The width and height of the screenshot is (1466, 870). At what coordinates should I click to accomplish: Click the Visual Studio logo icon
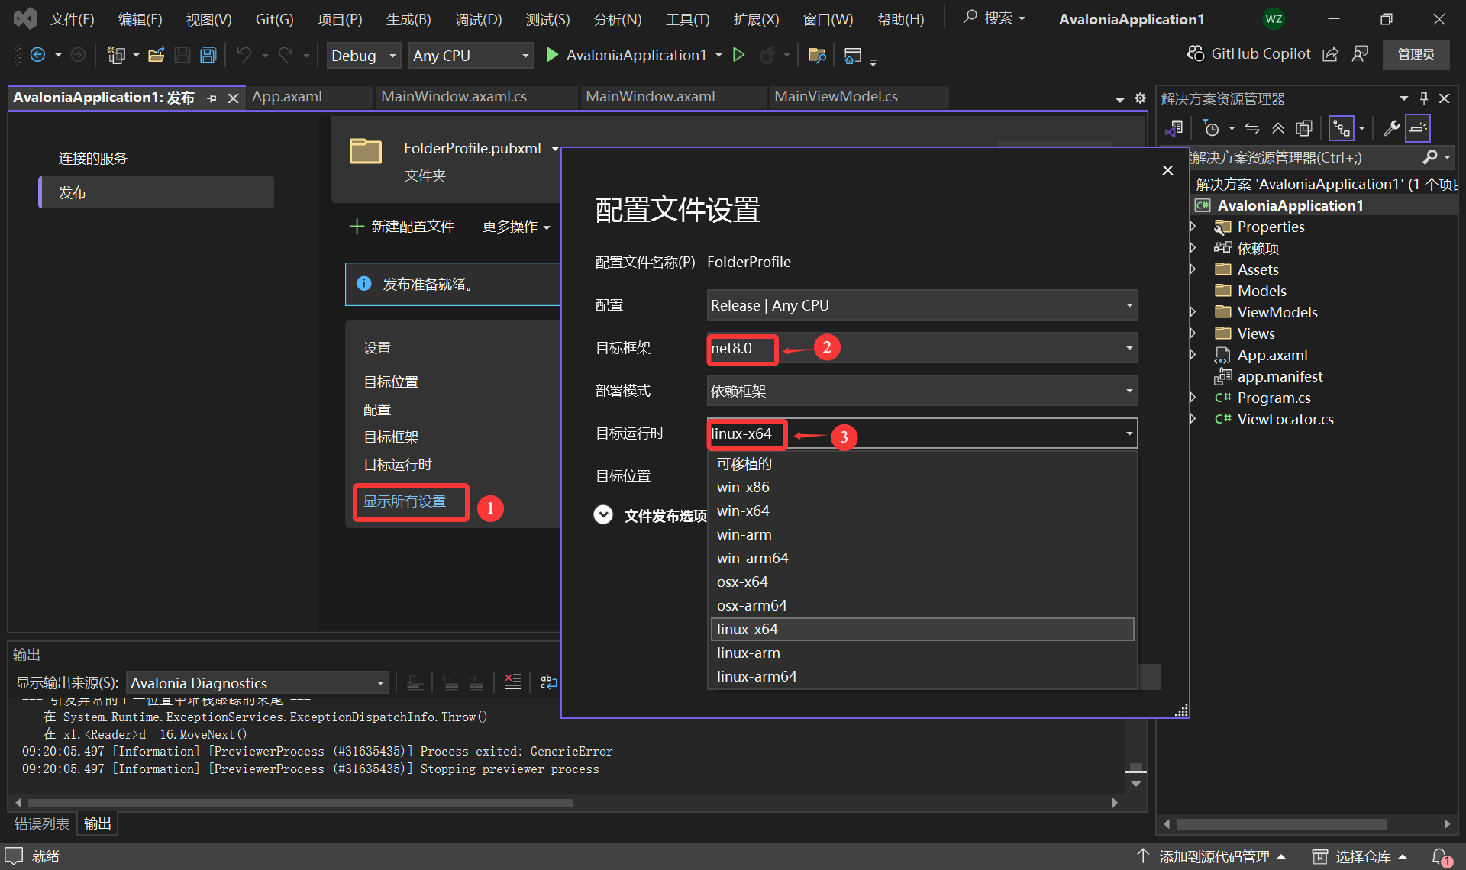(x=24, y=18)
